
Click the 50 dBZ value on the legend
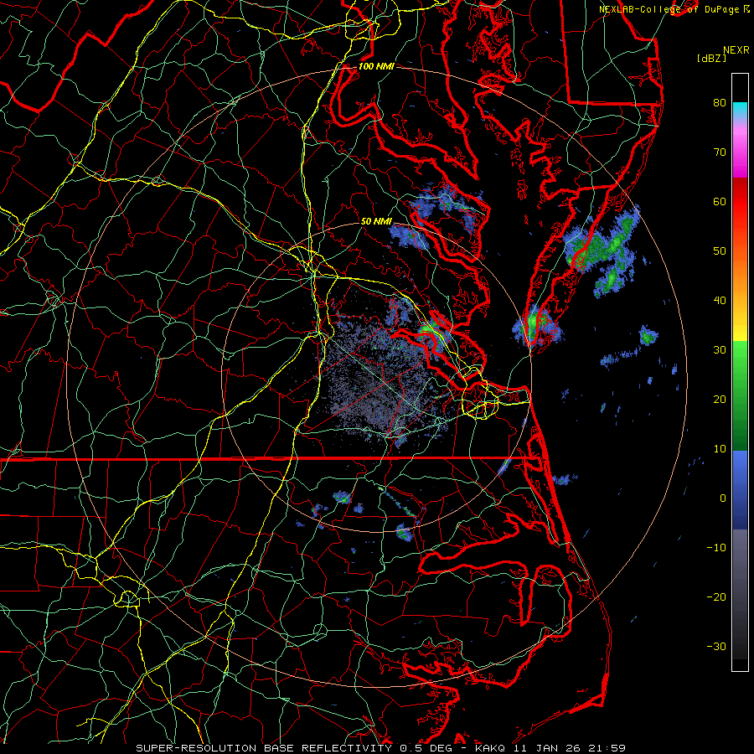[720, 251]
